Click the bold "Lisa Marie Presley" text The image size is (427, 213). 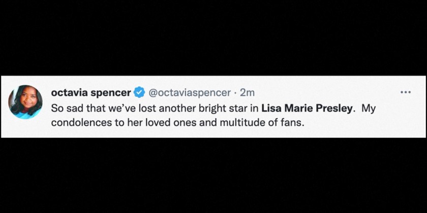click(x=307, y=109)
